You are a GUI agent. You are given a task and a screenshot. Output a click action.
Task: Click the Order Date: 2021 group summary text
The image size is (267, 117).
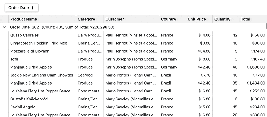point(62,27)
